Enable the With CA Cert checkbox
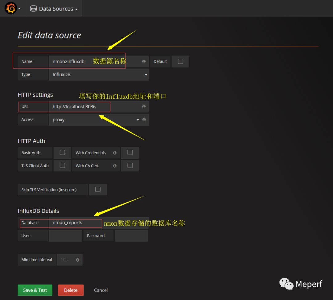 click(130, 165)
